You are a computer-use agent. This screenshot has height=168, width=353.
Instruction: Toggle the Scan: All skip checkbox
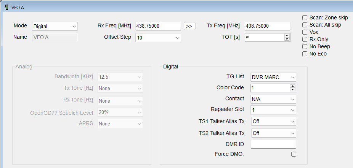point(305,25)
